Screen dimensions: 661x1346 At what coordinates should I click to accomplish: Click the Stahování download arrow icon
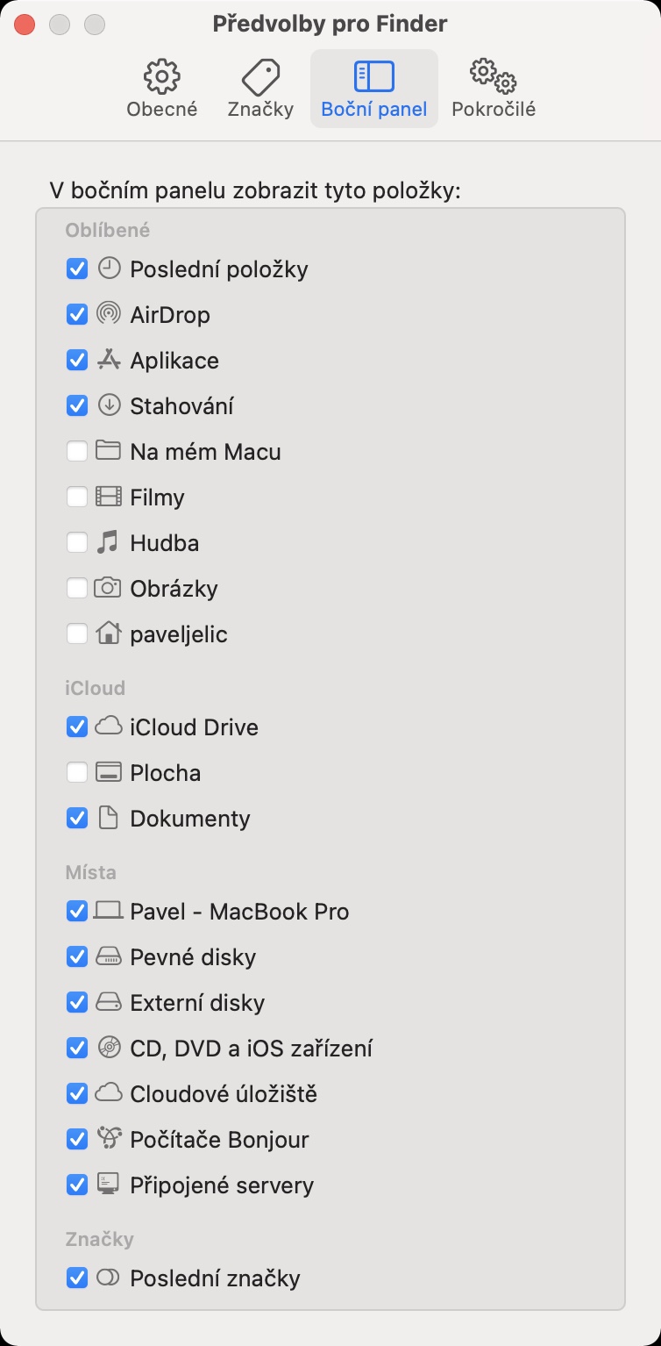pyautogui.click(x=108, y=405)
